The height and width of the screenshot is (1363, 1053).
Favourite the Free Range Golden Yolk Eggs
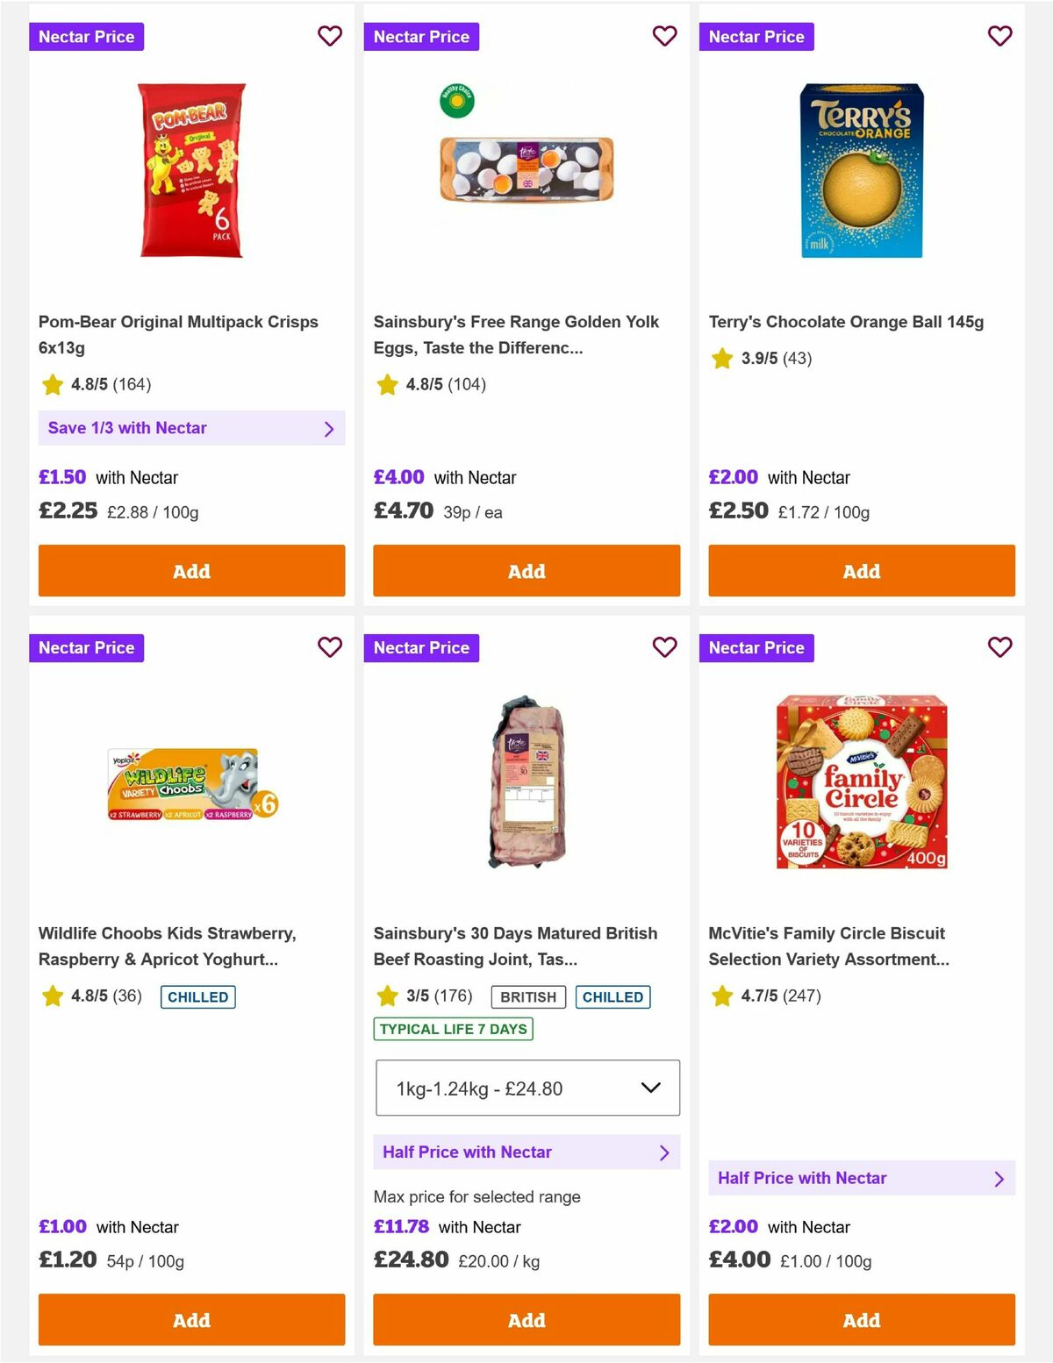(x=664, y=36)
